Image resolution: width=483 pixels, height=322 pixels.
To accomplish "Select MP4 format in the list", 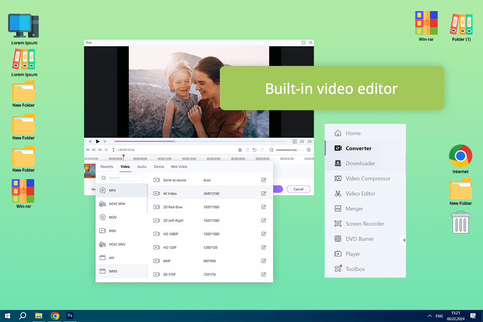I will point(122,190).
